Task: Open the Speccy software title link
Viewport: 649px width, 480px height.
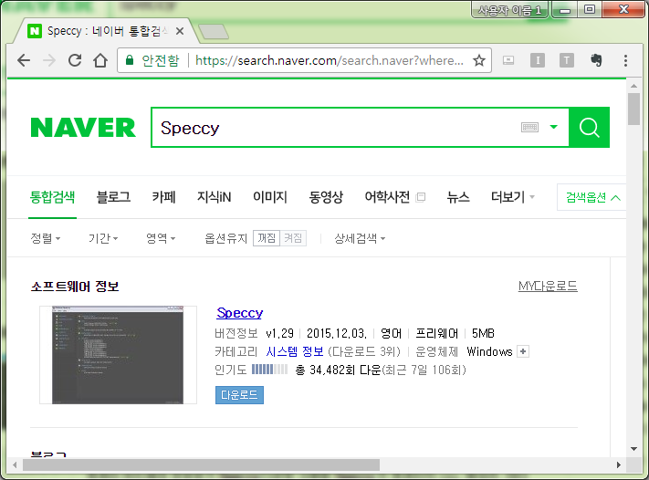Action: tap(240, 313)
